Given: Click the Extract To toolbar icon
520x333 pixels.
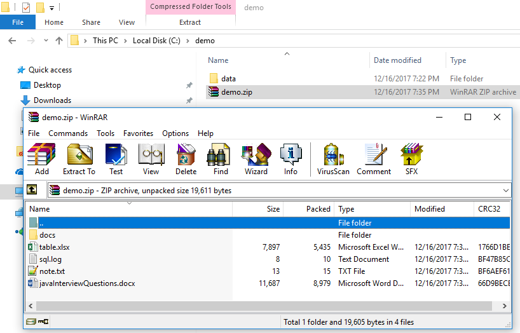Looking at the screenshot, I should 79,159.
